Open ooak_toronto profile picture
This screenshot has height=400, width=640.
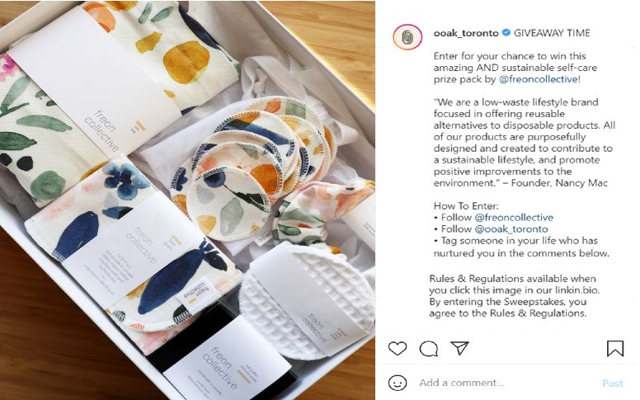[x=407, y=37]
